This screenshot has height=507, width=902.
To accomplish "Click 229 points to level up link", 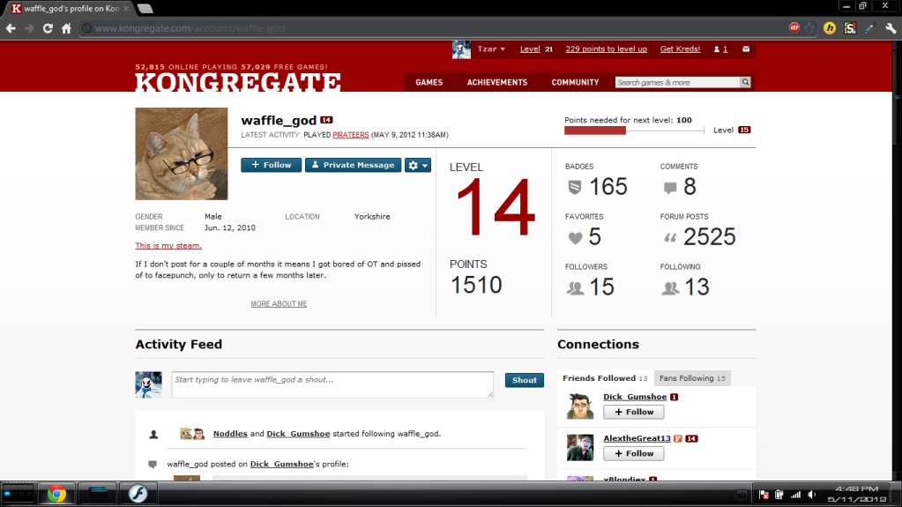I will click(606, 48).
